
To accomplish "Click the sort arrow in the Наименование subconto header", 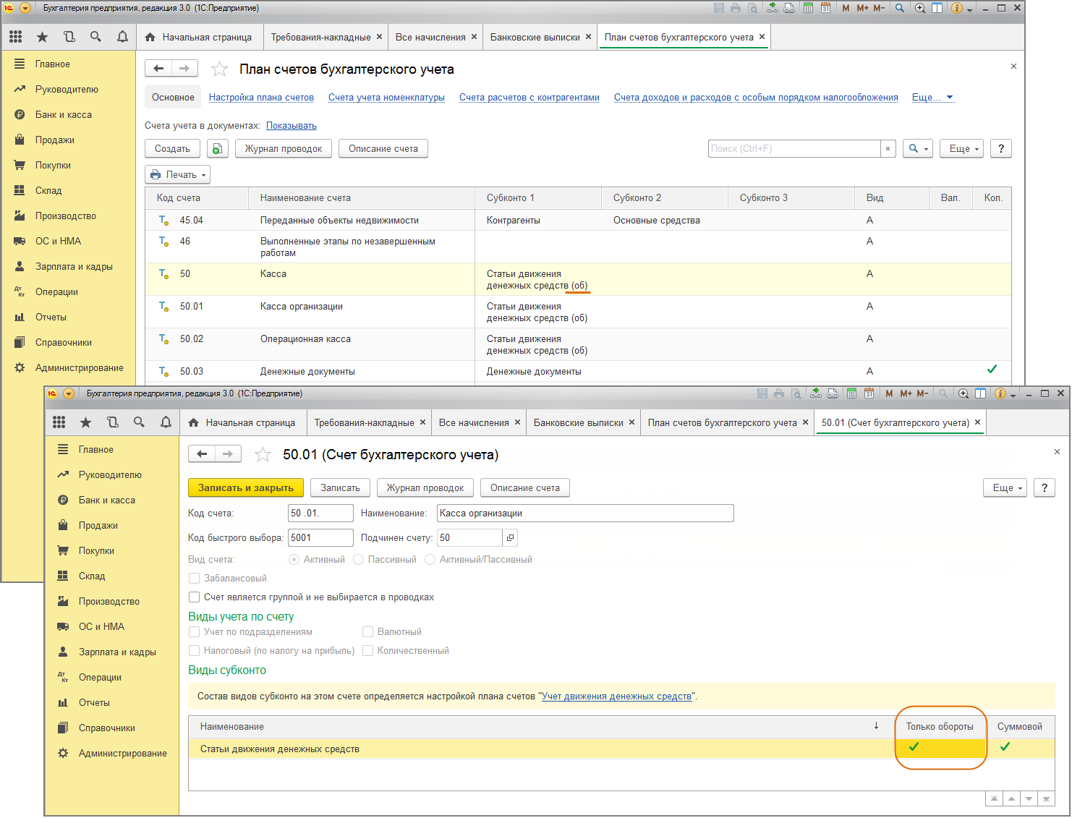I will coord(876,726).
